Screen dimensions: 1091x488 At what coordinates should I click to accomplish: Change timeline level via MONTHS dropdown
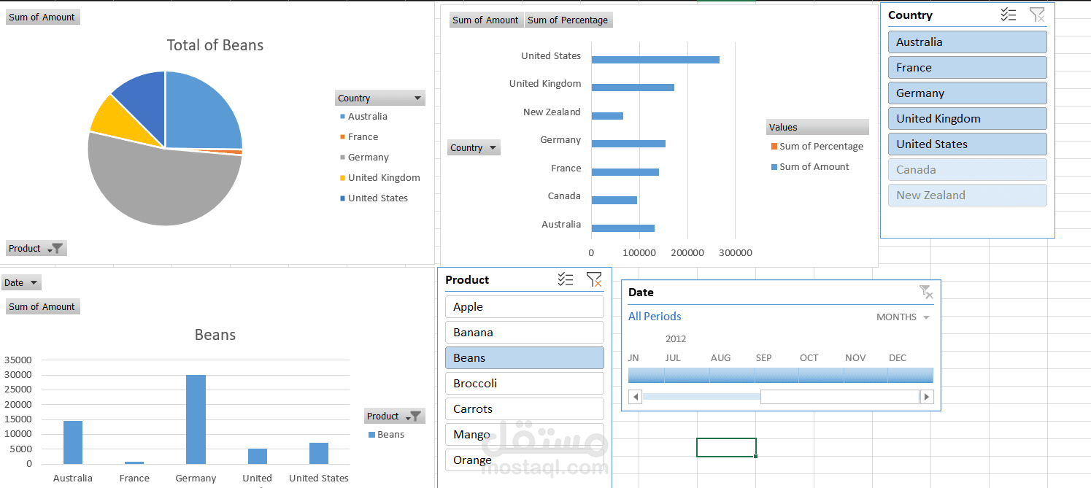click(903, 317)
